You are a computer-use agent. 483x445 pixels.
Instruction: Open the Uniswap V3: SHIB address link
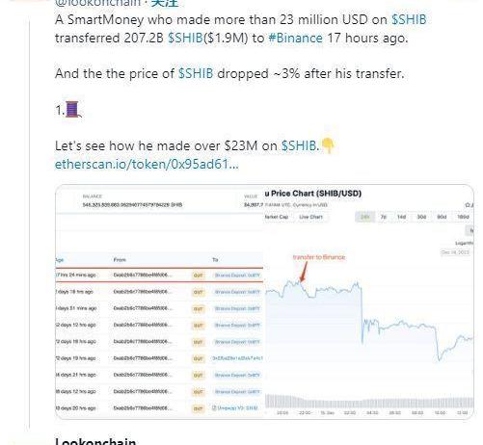[235, 408]
